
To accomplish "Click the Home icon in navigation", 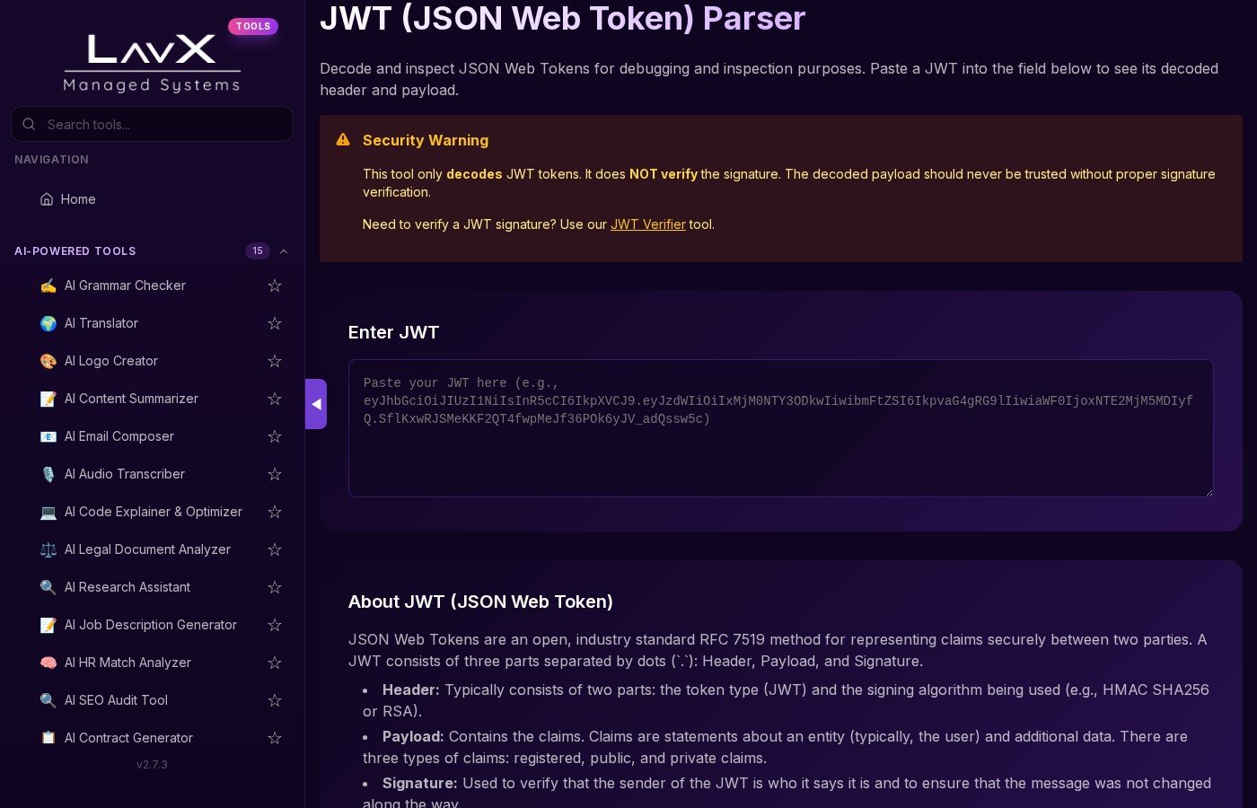I will (x=47, y=199).
